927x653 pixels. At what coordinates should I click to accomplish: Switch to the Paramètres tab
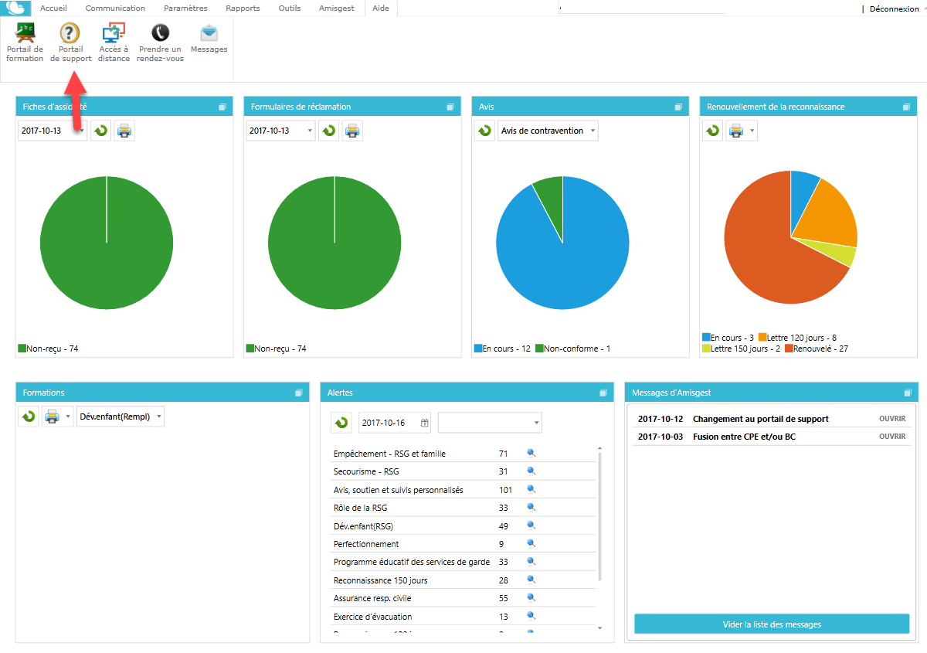point(185,9)
